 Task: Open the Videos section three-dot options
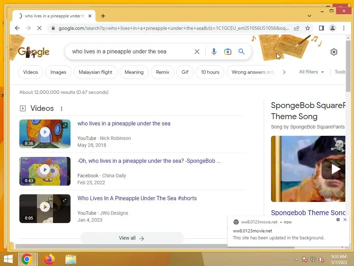point(62,108)
